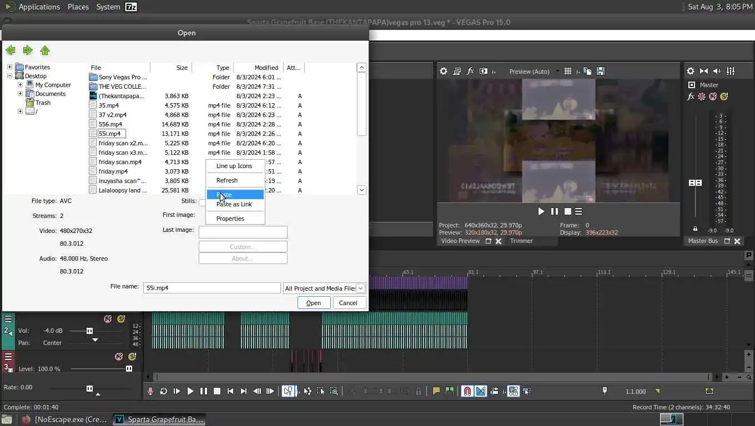Open the Places menu in top panel

[x=78, y=7]
